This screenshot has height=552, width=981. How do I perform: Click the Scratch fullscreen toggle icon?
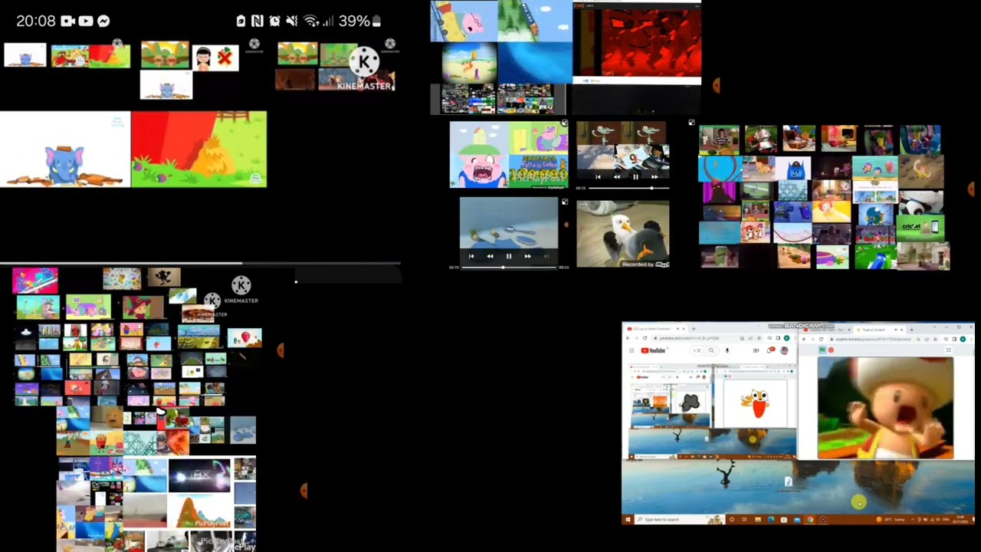948,350
